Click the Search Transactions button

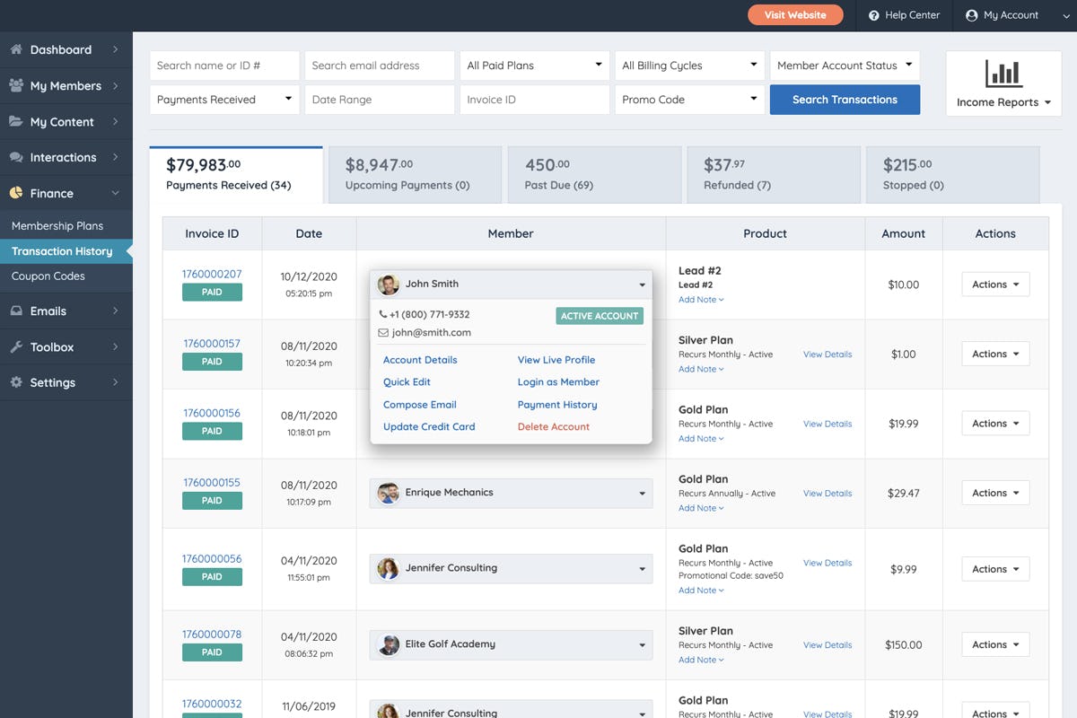(844, 99)
